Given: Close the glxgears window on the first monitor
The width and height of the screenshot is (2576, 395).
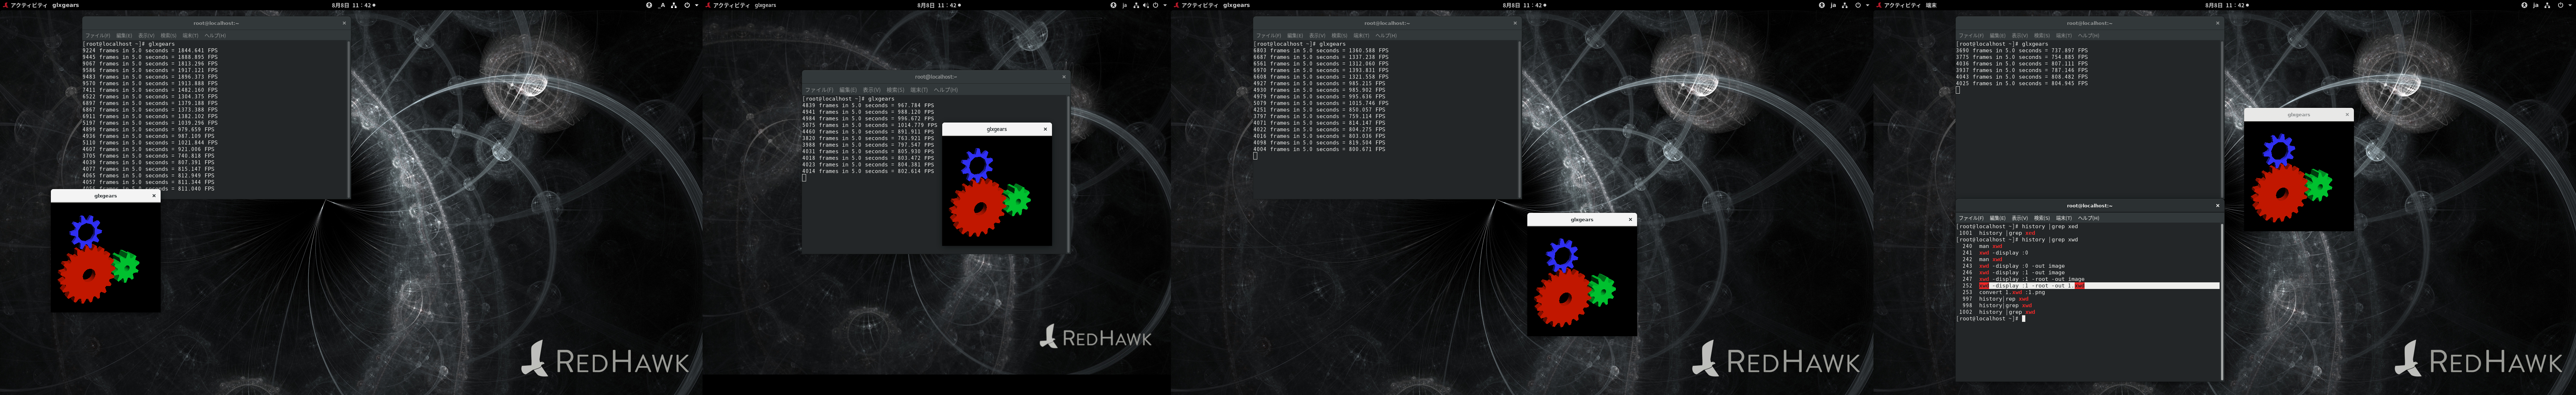Looking at the screenshot, I should point(154,196).
